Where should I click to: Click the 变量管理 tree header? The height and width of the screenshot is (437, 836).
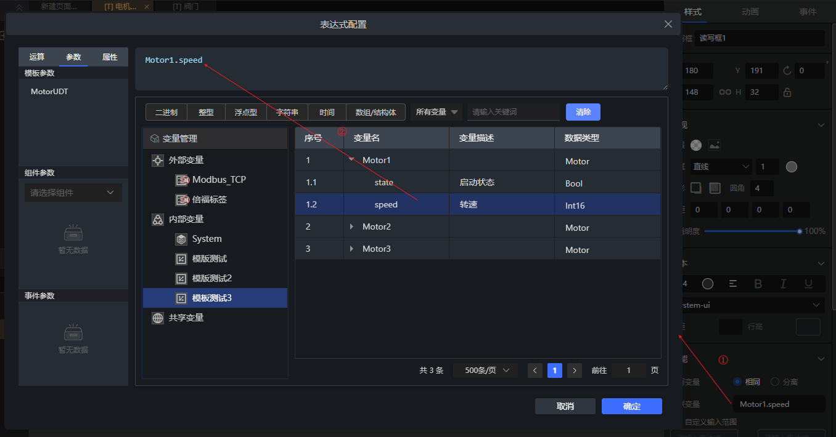[215, 138]
